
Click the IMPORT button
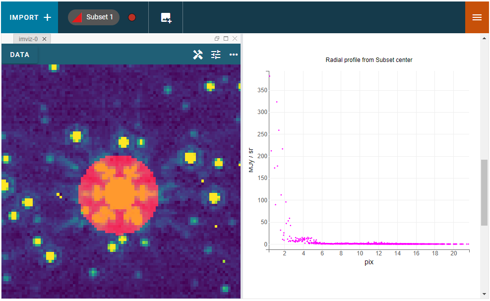(24, 16)
